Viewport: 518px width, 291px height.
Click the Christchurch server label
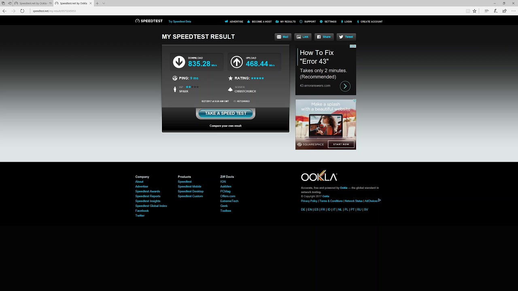245,91
